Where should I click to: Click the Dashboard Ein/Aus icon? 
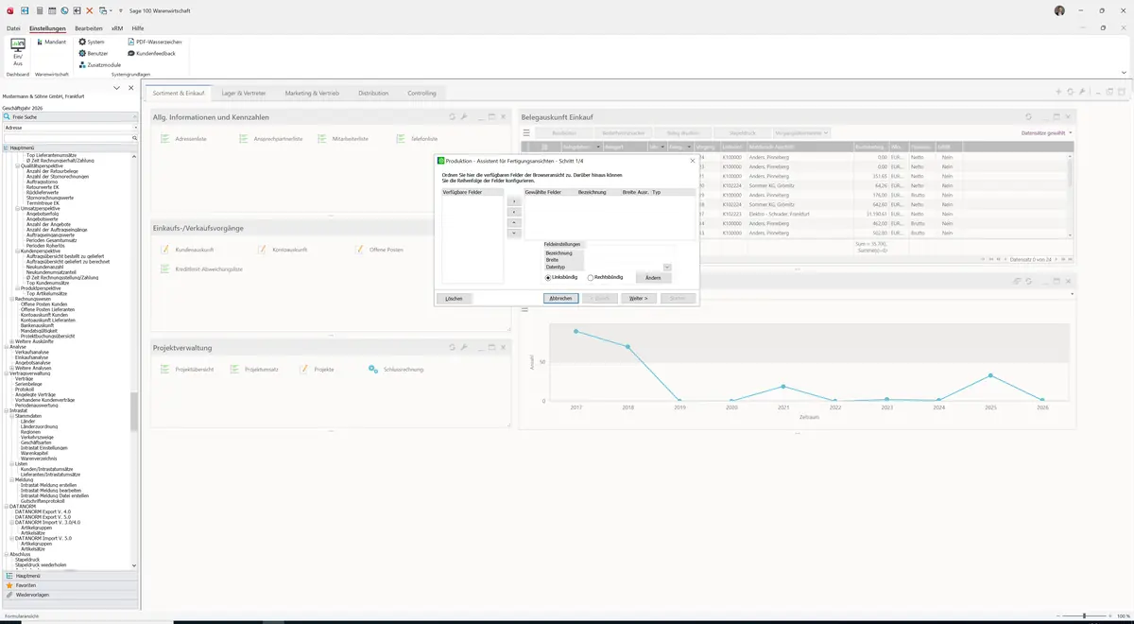[17, 52]
